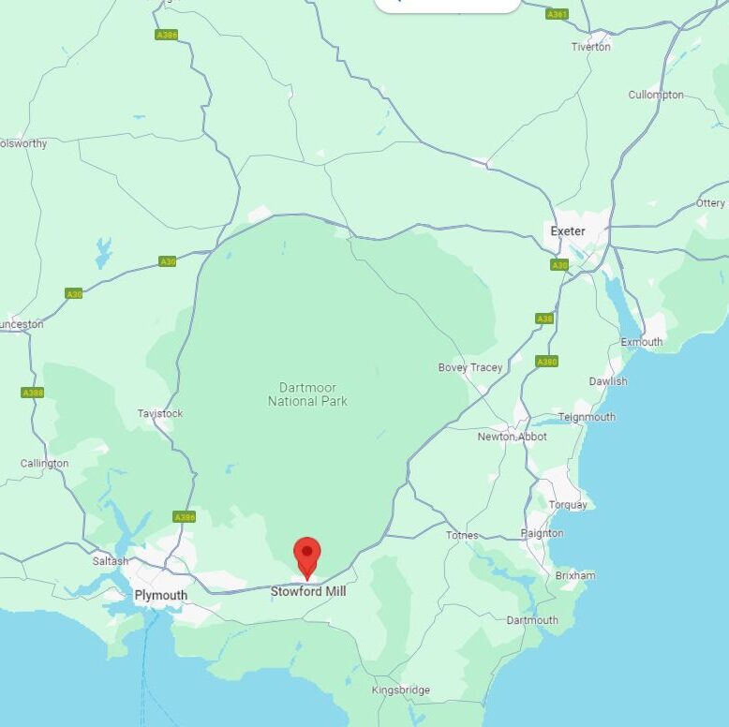Click the Bovey Tracey label
The image size is (729, 727).
470,367
